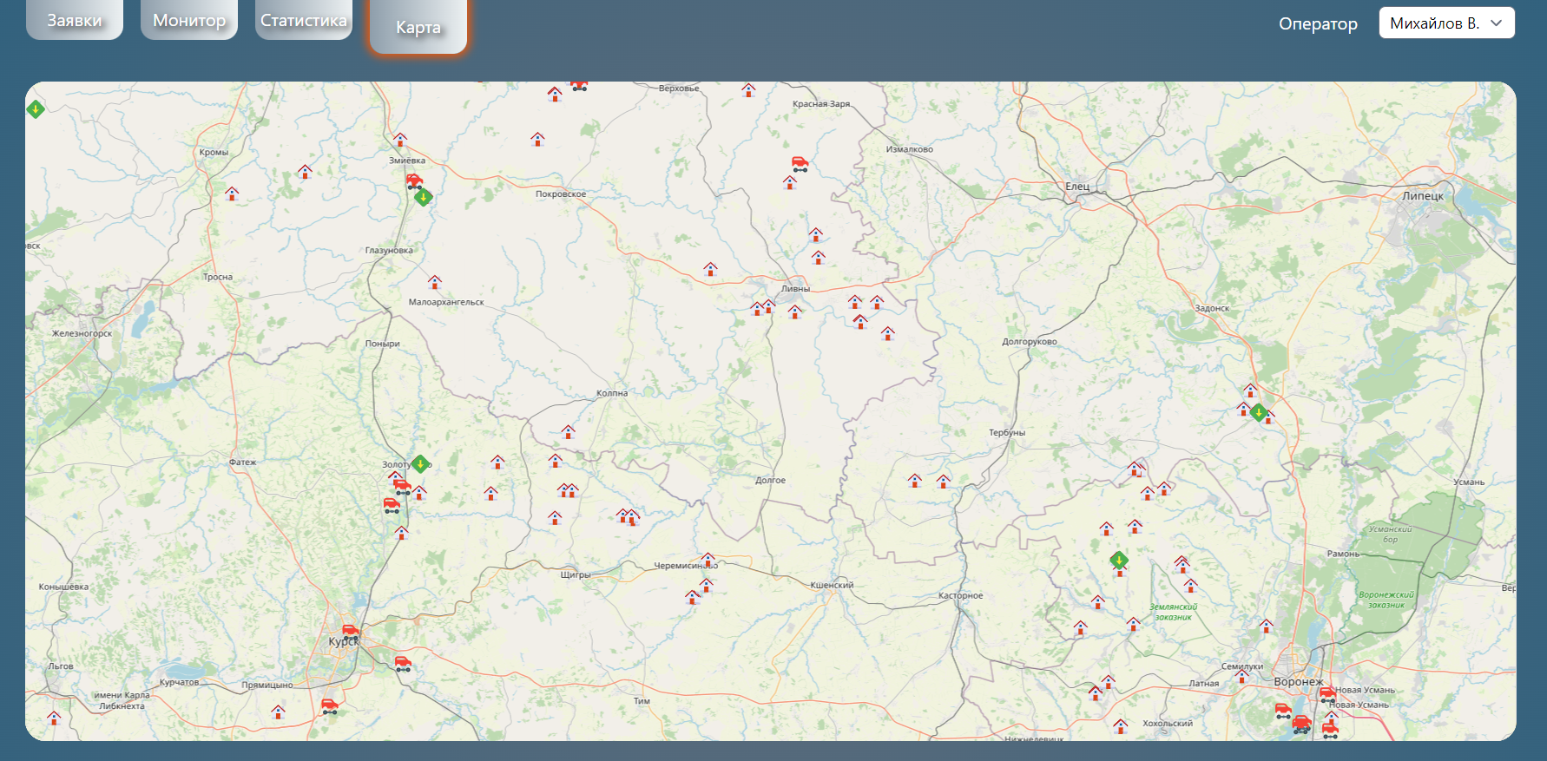Go to the Статистика tab
Image resolution: width=1547 pixels, height=761 pixels.
pyautogui.click(x=304, y=20)
